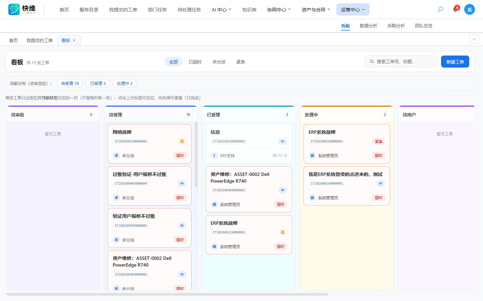Click the 紧急 priority badge on the ERP系统故障 card

[379, 141]
